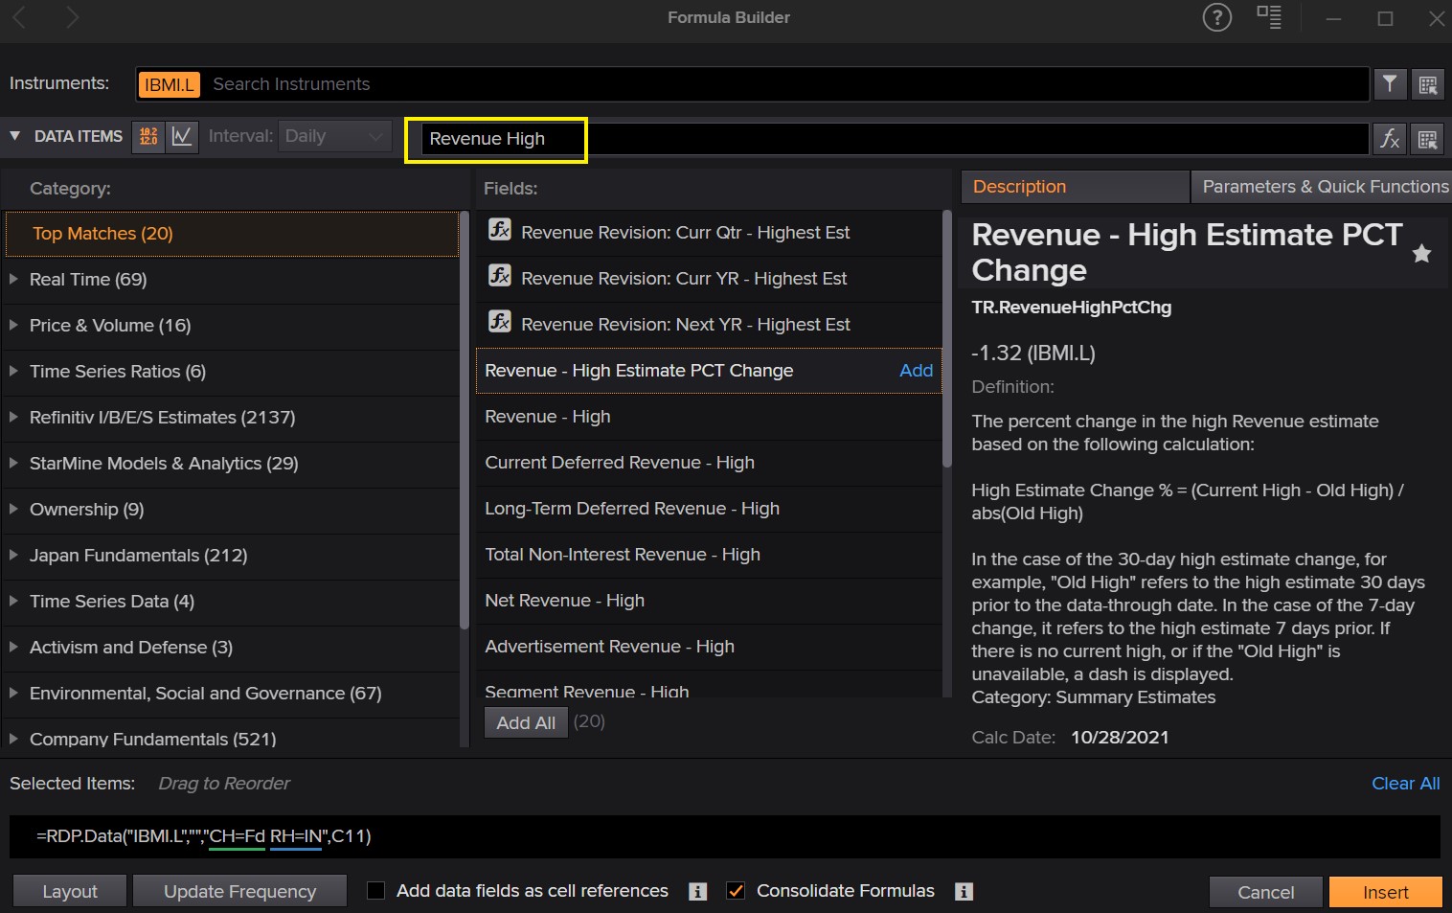Click the Revenue High search field
The height and width of the screenshot is (913, 1452).
895,139
